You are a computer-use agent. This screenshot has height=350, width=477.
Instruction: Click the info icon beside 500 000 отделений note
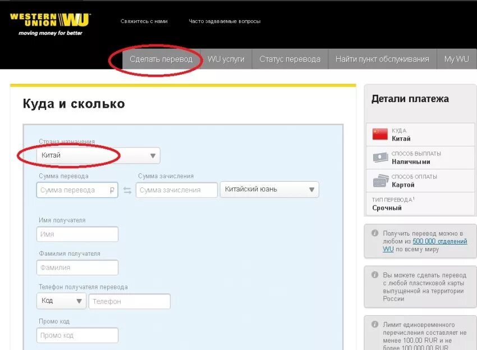tap(375, 233)
